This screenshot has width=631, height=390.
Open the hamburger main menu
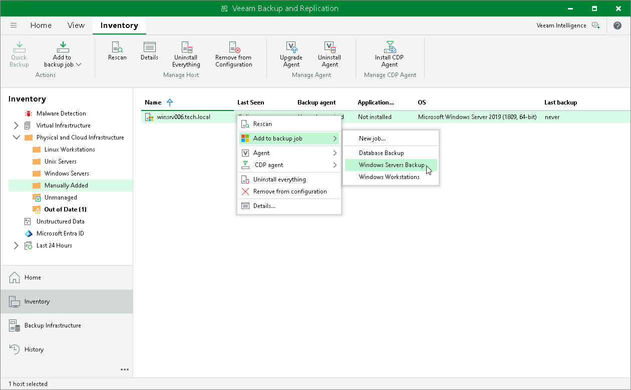tap(14, 25)
